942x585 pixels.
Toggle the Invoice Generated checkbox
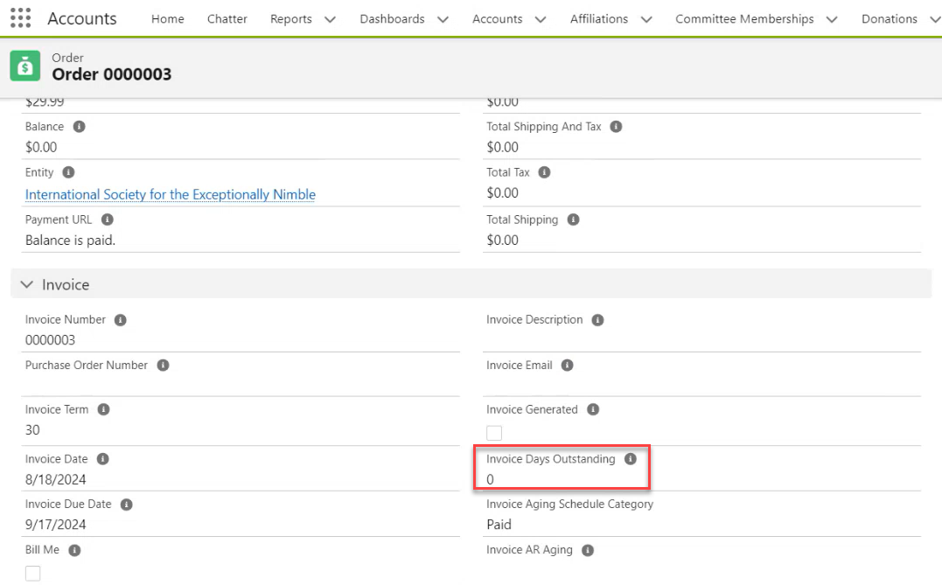[x=494, y=433]
